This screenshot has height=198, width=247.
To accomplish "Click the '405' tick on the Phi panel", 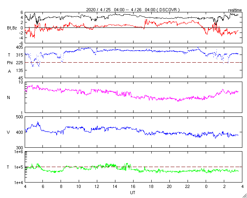I will coord(20,47).
